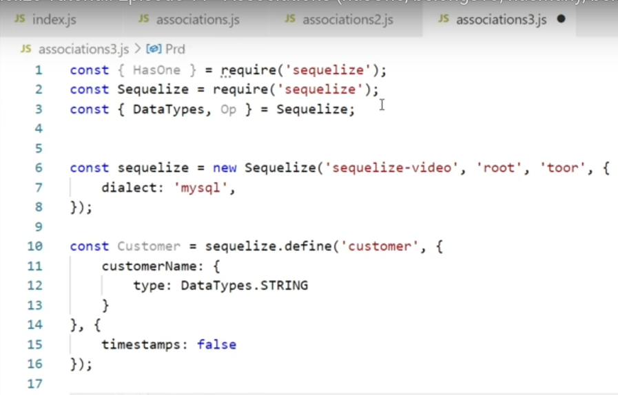Click the 'root' string on line 6
618x395 pixels.
click(x=499, y=168)
